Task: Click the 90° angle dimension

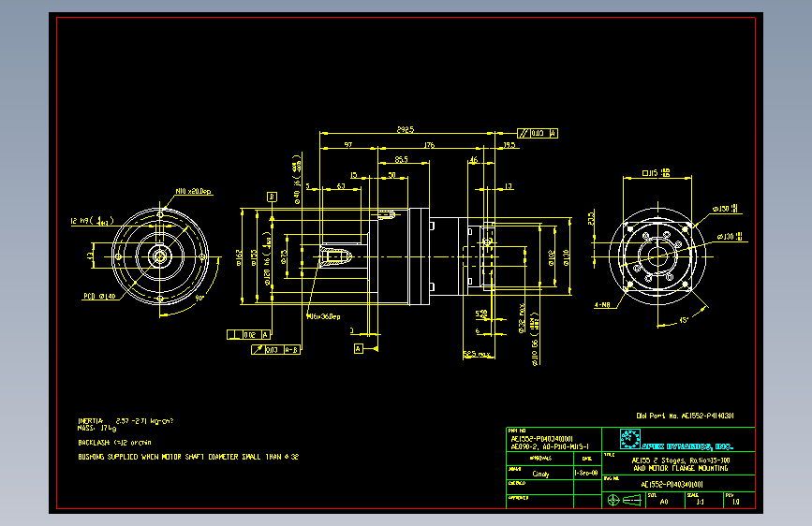Action: [199, 298]
